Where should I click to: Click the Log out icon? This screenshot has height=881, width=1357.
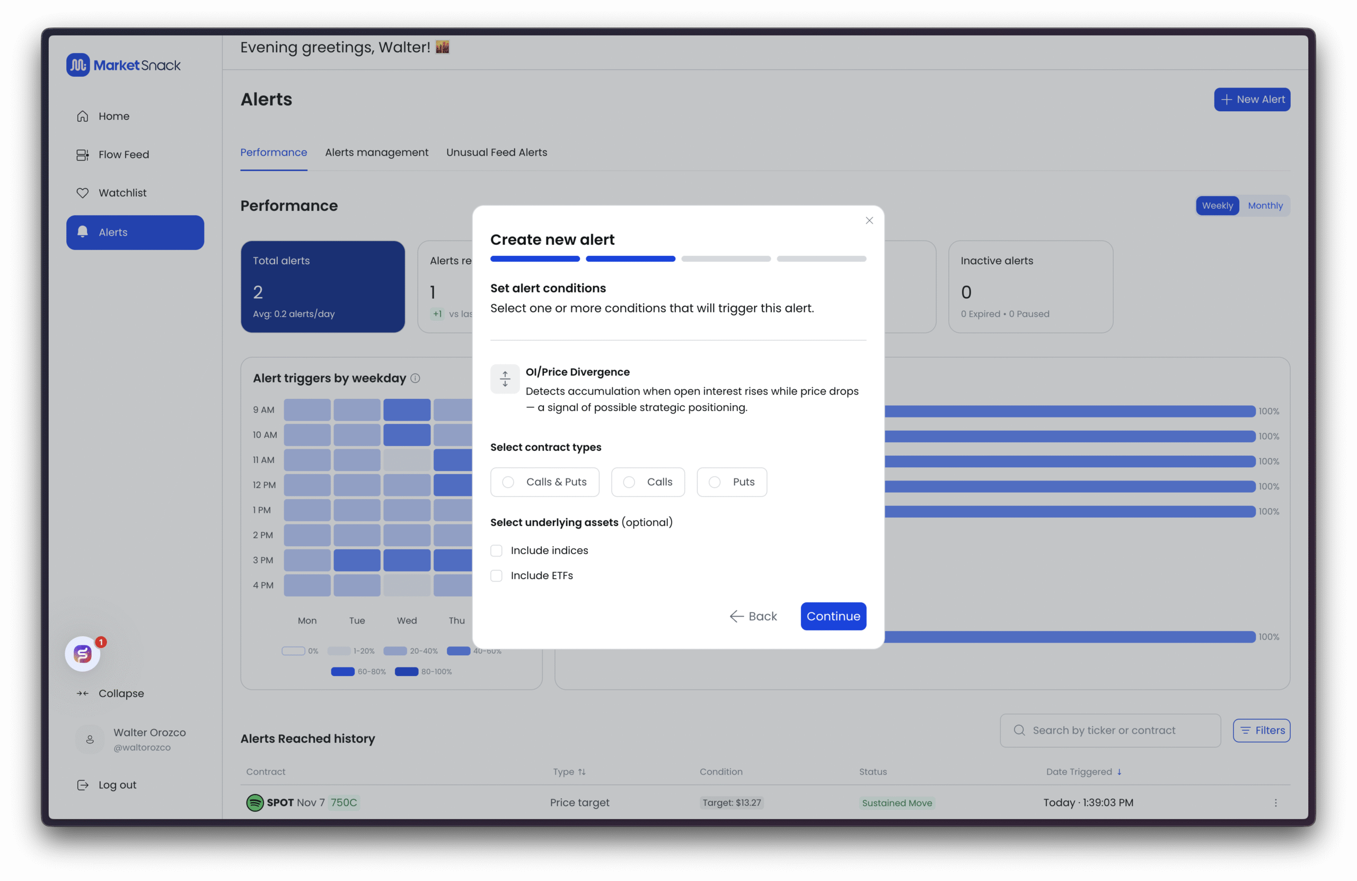click(83, 785)
